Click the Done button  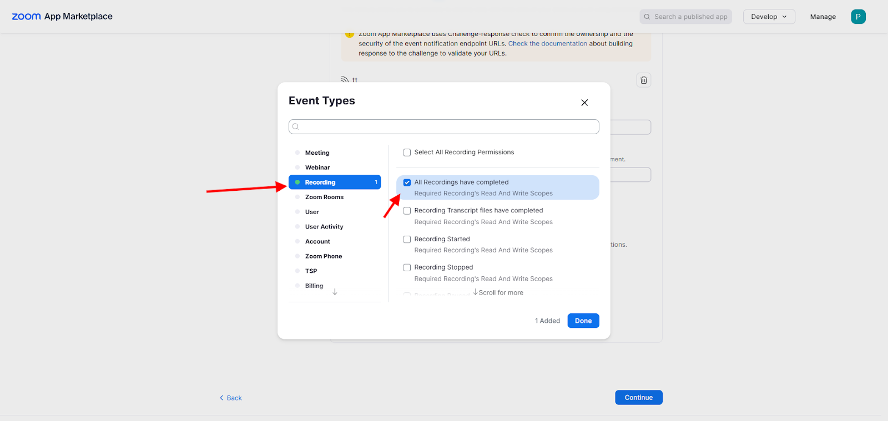coord(583,321)
